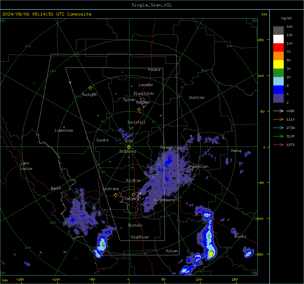304x284 pixels.
Task: Click the Vulcan town label
Action: 172,251
